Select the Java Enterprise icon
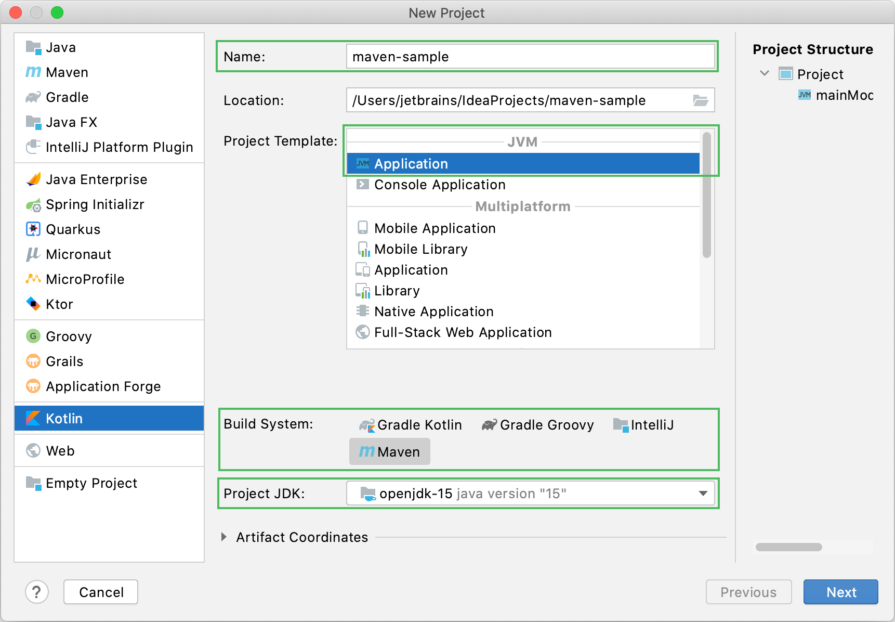This screenshot has height=622, width=895. pos(33,179)
